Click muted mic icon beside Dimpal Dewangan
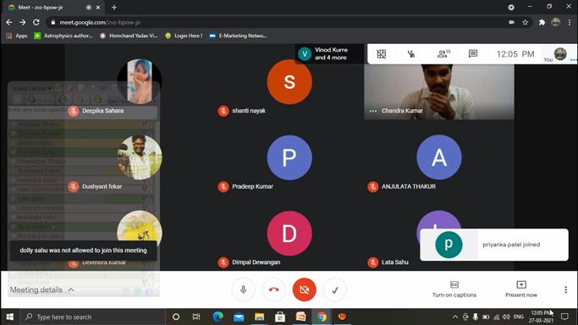The image size is (578, 325). 223,262
